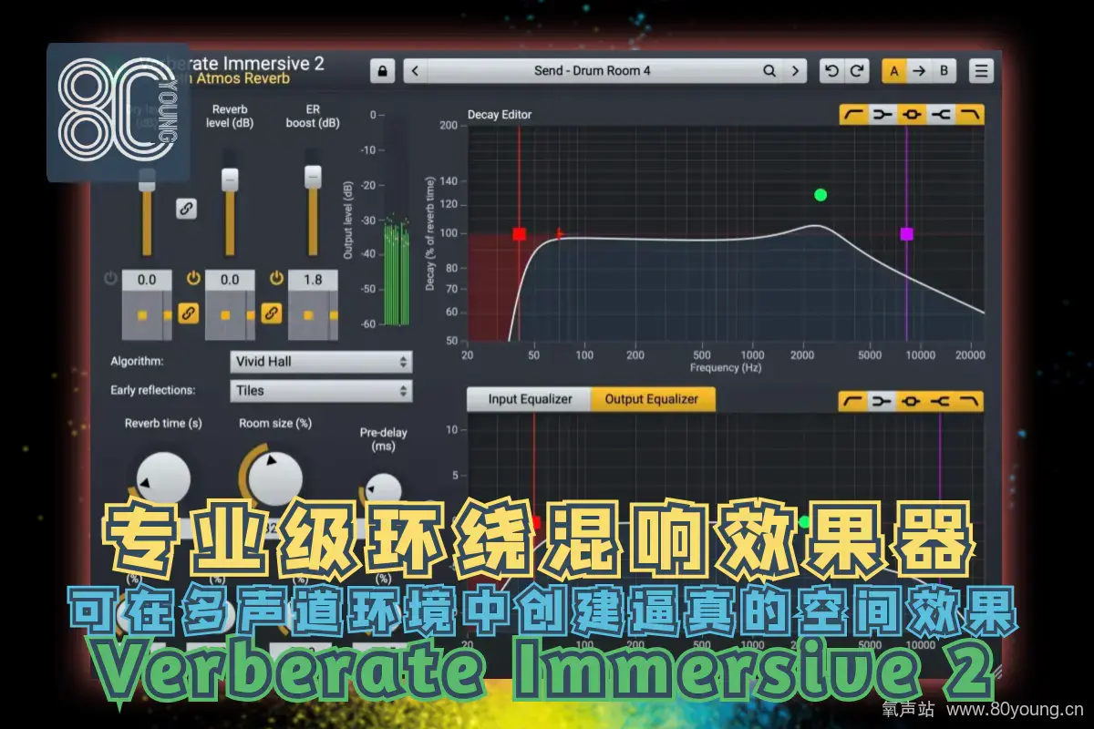This screenshot has height=729, width=1094.
Task: Toggle the preset lock icon
Action: pyautogui.click(x=382, y=70)
